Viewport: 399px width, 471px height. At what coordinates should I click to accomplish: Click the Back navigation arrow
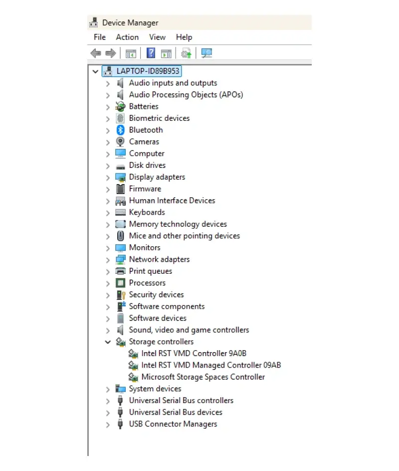(x=96, y=53)
